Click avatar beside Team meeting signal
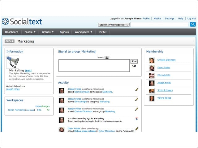Screen dimensions: 198x148 (62, 120)
